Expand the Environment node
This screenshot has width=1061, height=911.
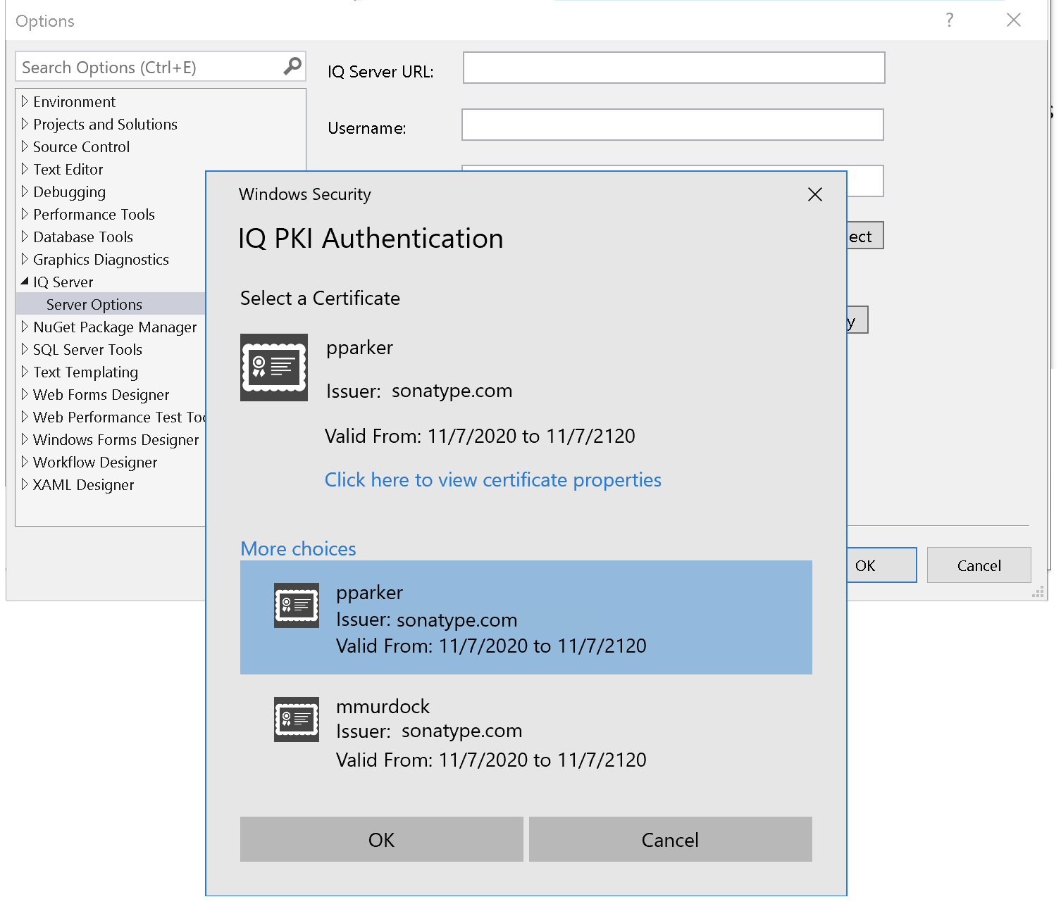tap(25, 101)
